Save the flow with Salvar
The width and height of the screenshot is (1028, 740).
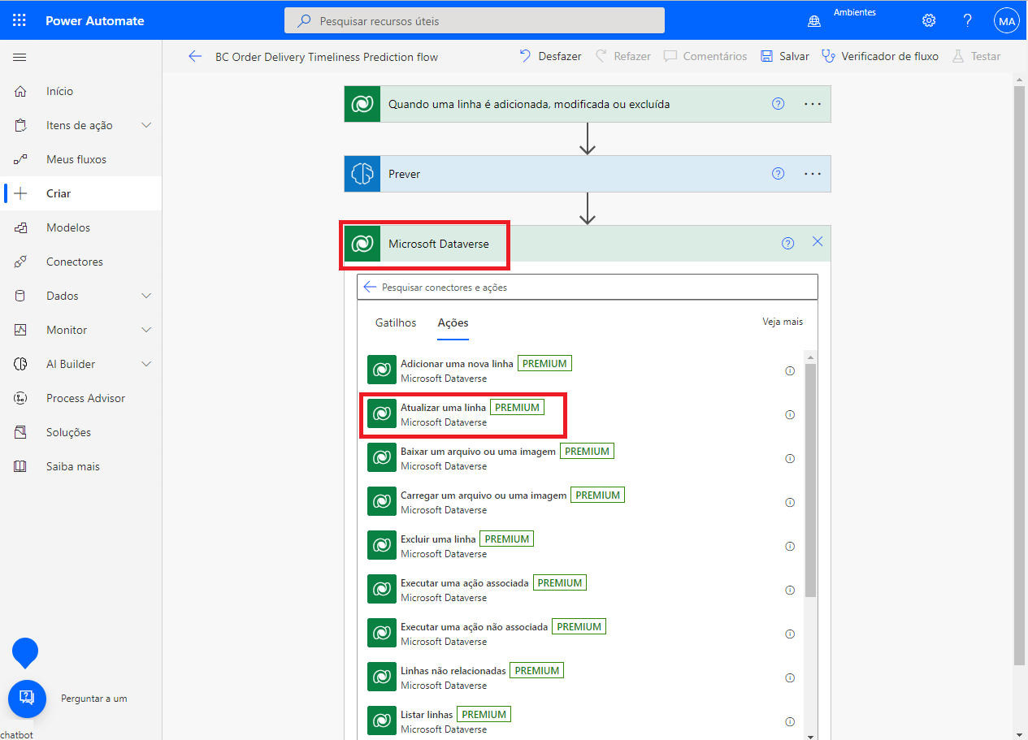coord(784,56)
